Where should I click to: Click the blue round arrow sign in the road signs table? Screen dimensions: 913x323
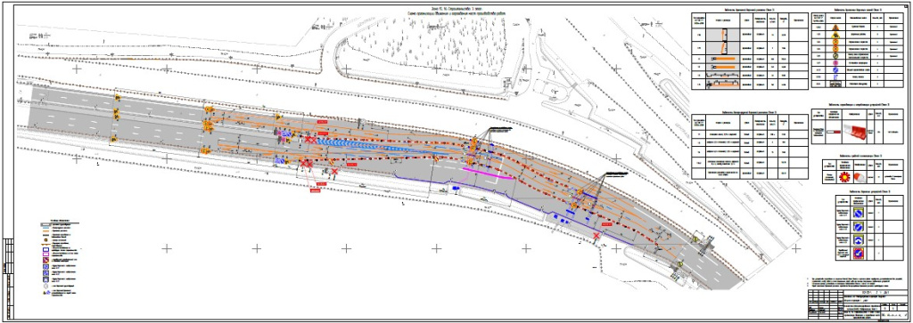pos(835,69)
